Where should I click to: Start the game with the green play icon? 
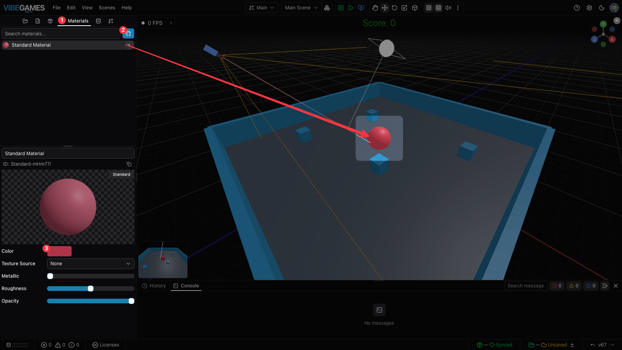click(x=351, y=8)
